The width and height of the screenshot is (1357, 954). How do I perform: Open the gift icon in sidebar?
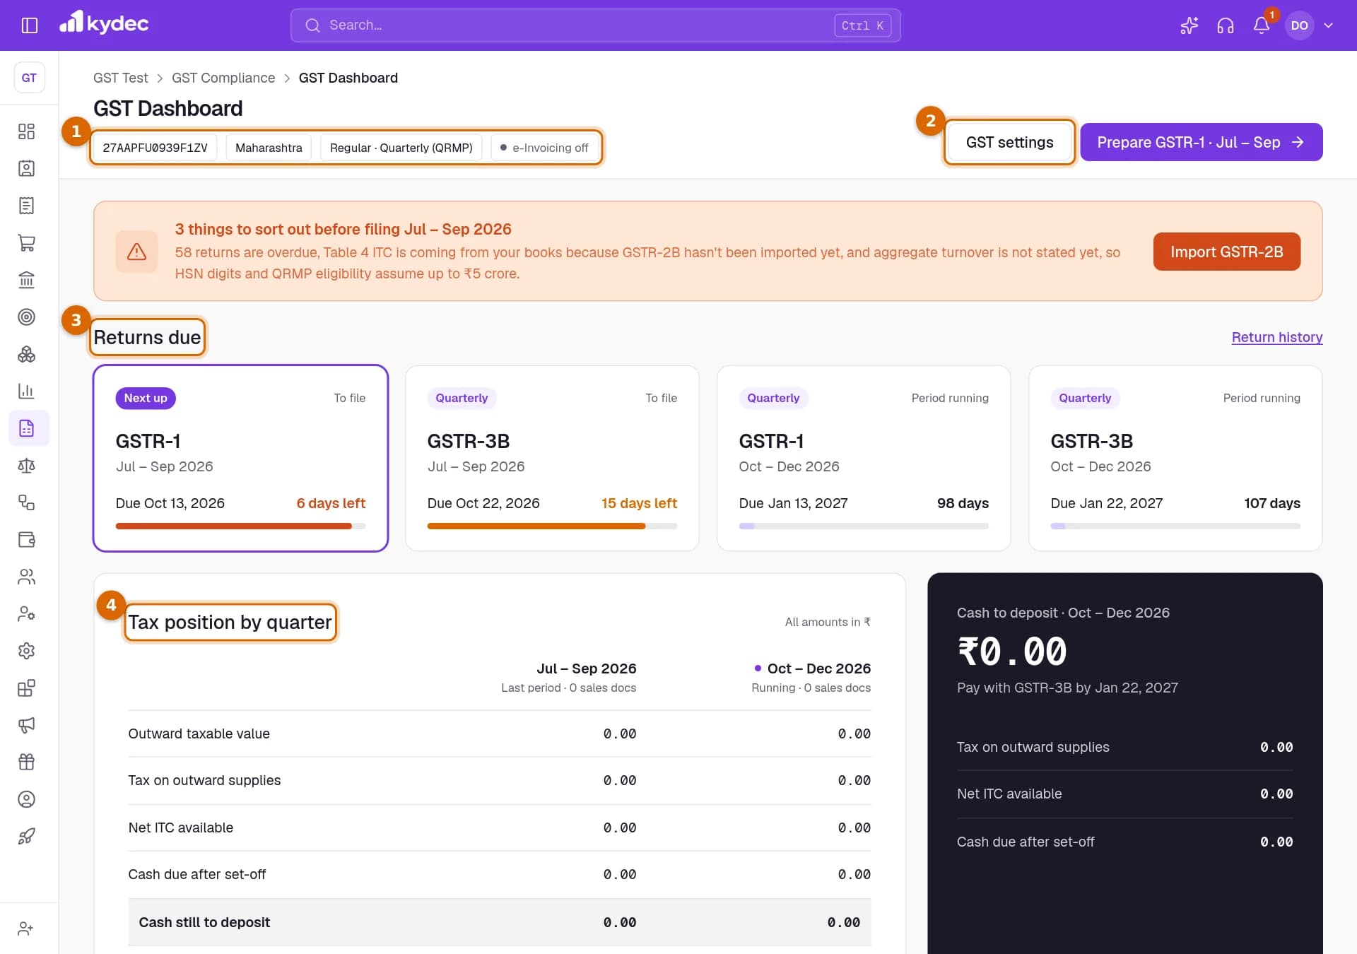coord(26,762)
